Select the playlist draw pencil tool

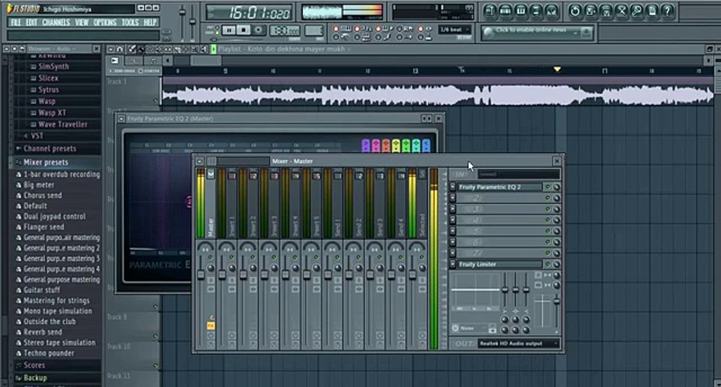coord(132,49)
